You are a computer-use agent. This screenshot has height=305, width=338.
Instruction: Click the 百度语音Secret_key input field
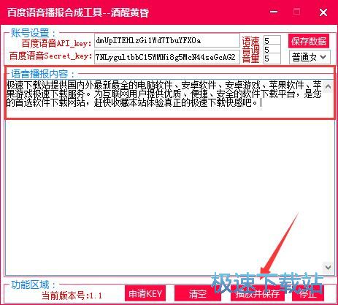pyautogui.click(x=167, y=57)
